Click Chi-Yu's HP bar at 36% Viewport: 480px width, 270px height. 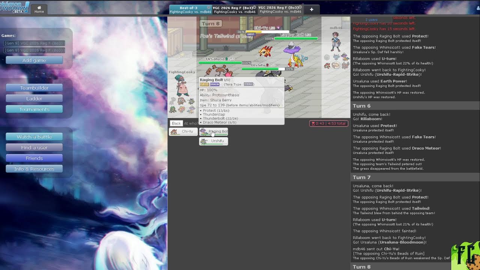tap(267, 32)
